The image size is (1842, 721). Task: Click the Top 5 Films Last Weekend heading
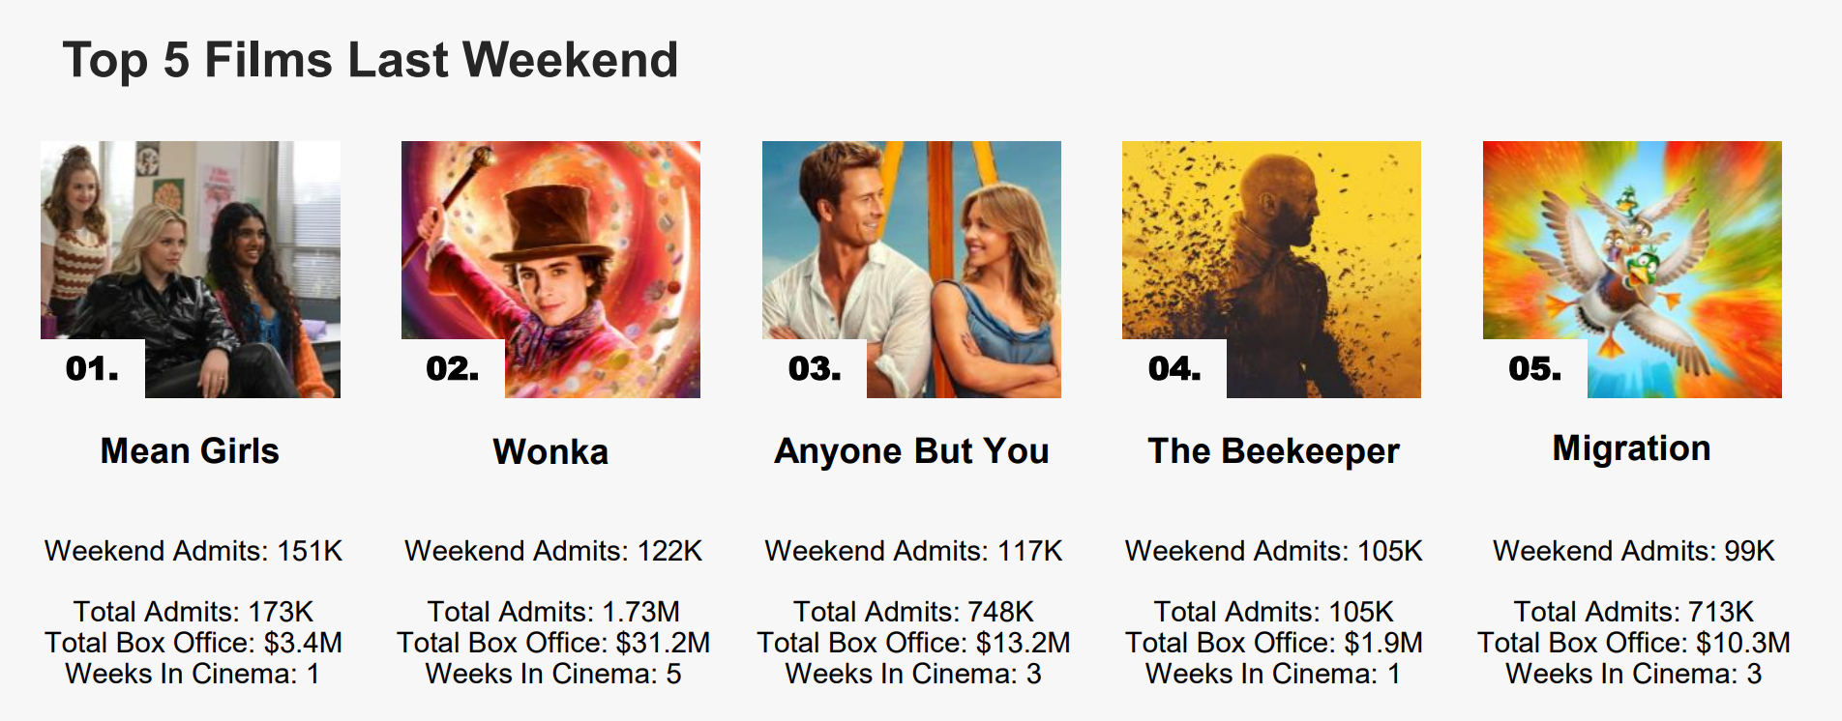371,60
